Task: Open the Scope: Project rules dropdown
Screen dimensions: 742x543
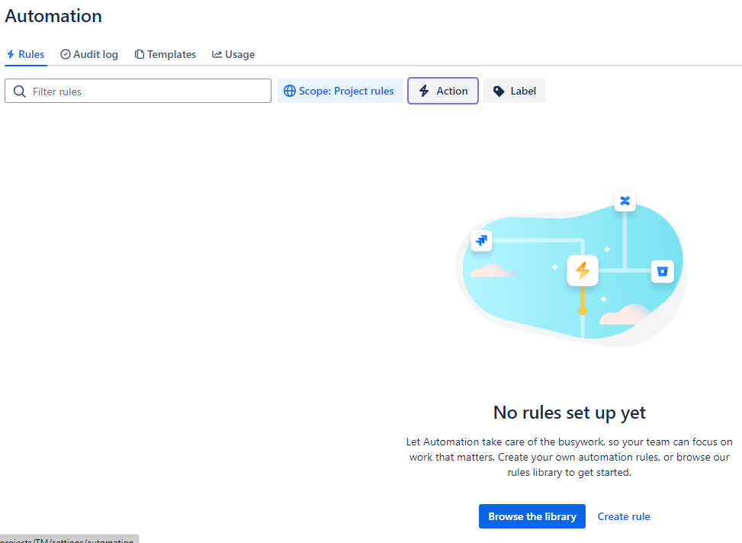Action: [x=339, y=90]
